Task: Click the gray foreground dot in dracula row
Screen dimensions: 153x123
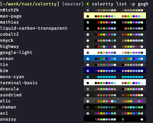Action: pos(88,89)
